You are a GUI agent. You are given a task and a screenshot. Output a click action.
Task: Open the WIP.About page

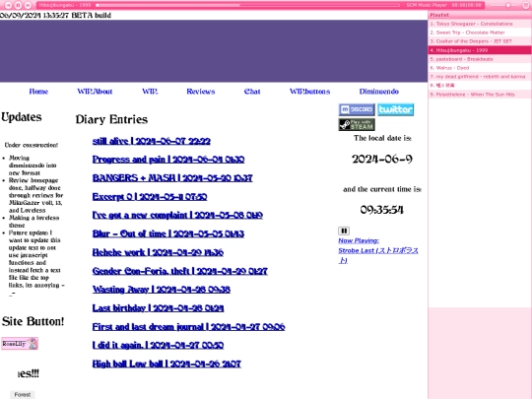[95, 92]
